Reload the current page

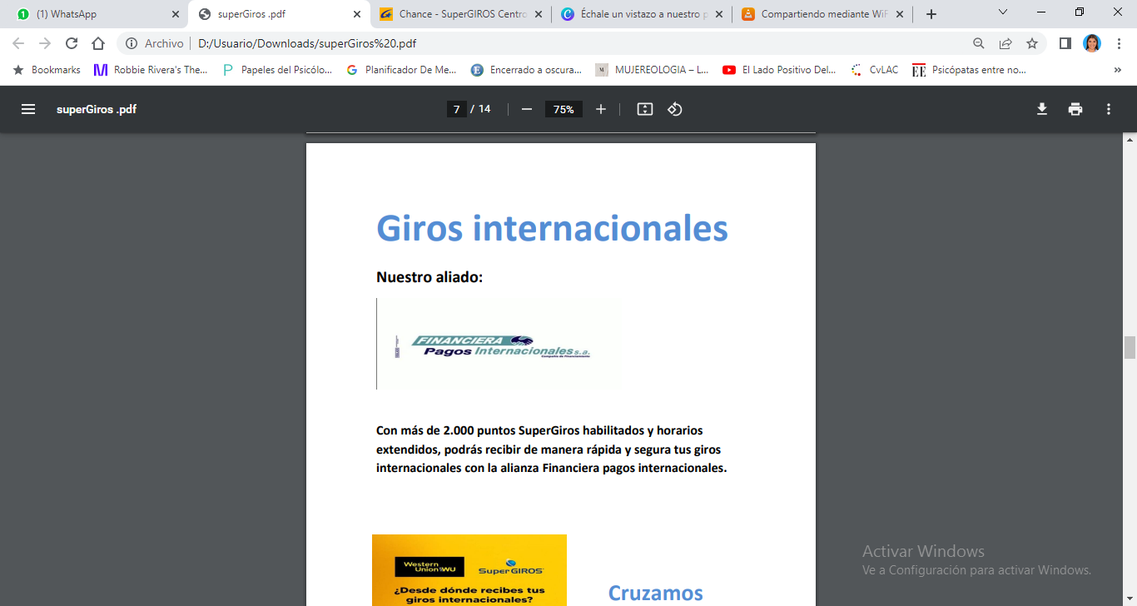72,43
